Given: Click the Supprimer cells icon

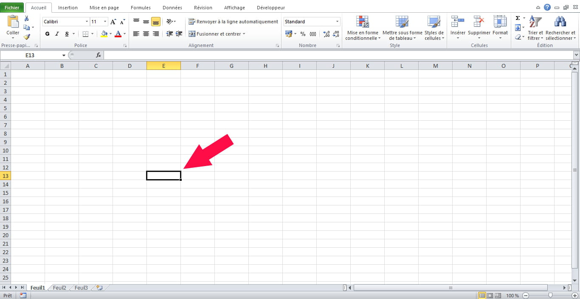Looking at the screenshot, I should [x=479, y=22].
